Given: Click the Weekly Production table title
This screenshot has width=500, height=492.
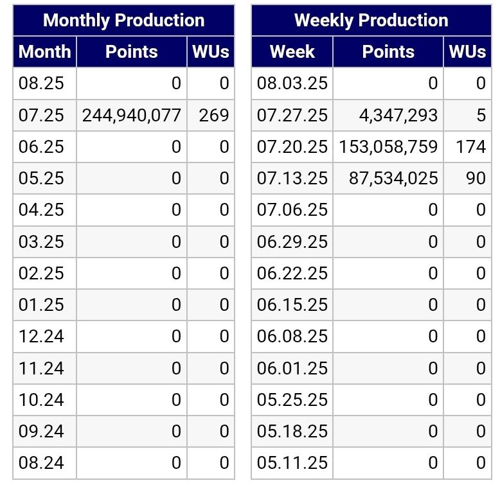Looking at the screenshot, I should point(371,21).
